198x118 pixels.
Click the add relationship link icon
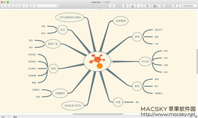[18, 6]
